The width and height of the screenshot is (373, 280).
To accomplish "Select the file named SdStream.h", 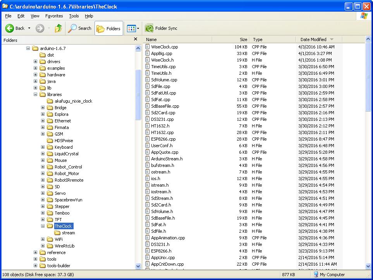I will point(162,198).
